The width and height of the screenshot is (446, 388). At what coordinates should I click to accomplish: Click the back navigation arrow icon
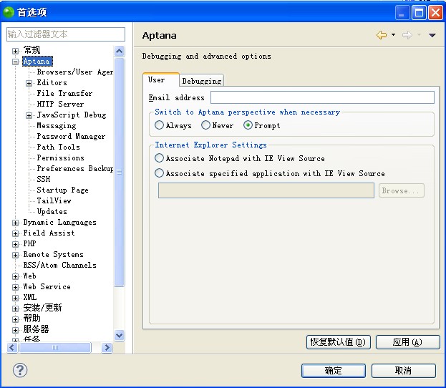pyautogui.click(x=382, y=35)
